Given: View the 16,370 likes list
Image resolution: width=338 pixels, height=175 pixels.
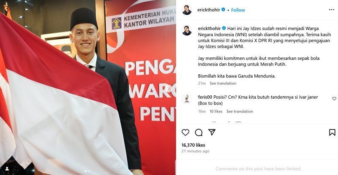Looking at the screenshot, I should [194, 145].
